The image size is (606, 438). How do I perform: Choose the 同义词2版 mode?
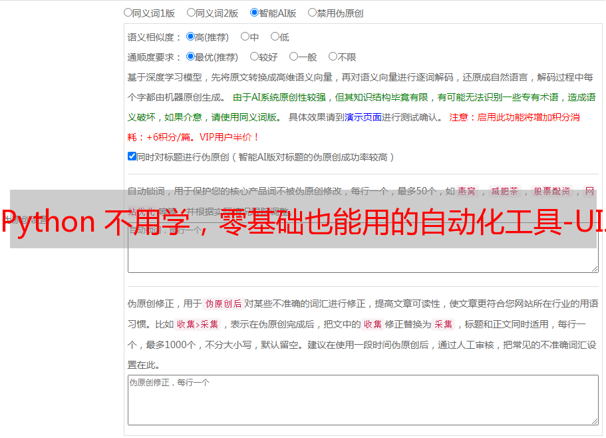click(x=192, y=13)
